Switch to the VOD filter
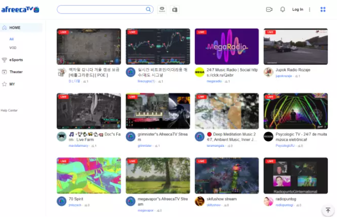 click(x=13, y=48)
